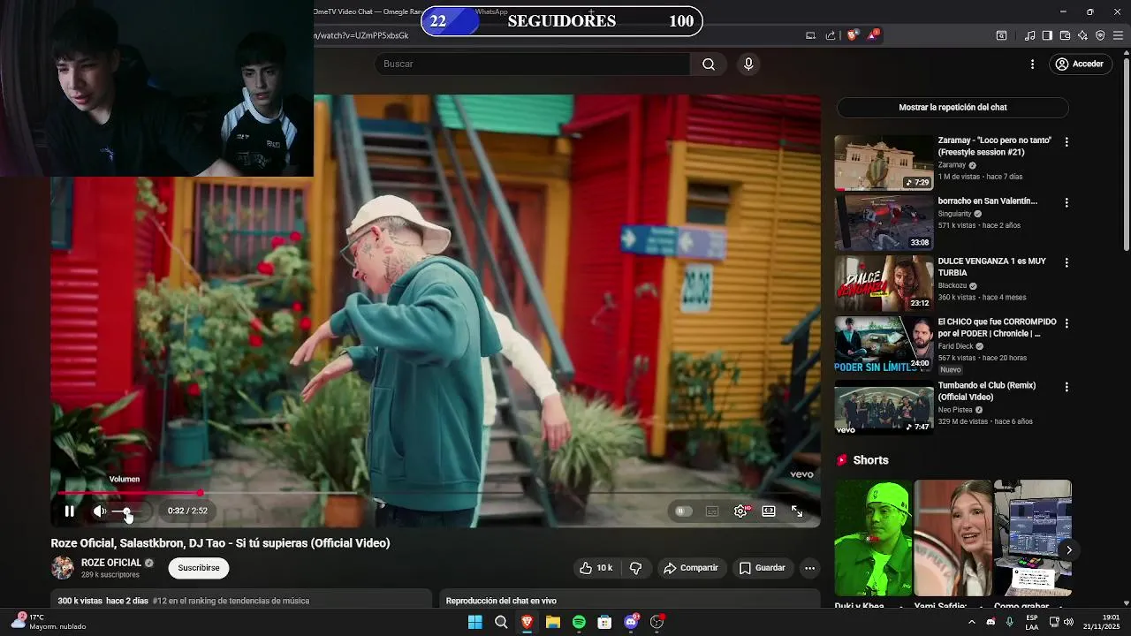Open YouTube three-dot settings menu
Image resolution: width=1131 pixels, height=636 pixels.
[x=1032, y=64]
